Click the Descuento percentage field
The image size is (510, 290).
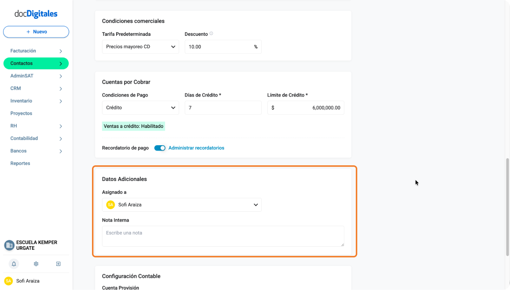coord(223,47)
